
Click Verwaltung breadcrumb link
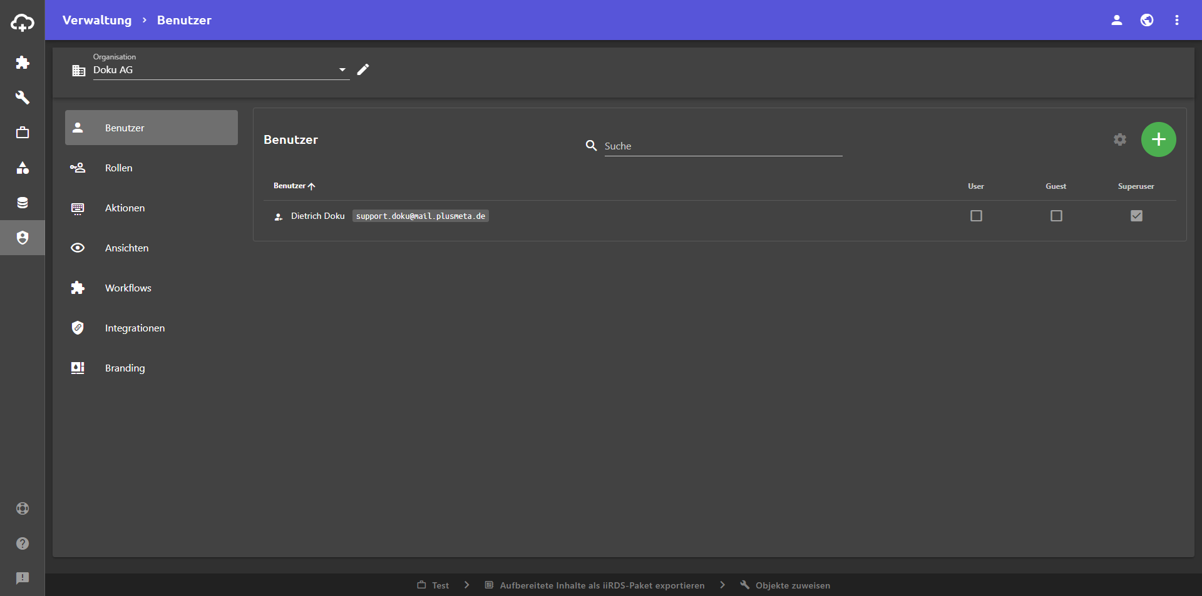click(x=97, y=20)
